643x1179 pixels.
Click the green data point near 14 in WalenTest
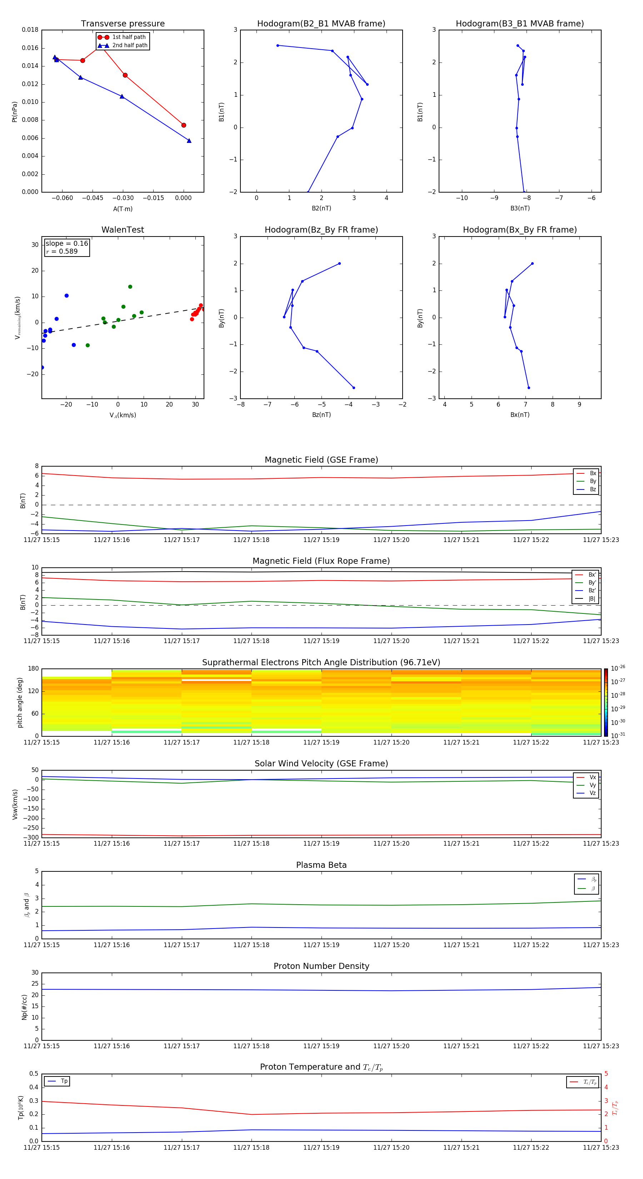click(130, 287)
